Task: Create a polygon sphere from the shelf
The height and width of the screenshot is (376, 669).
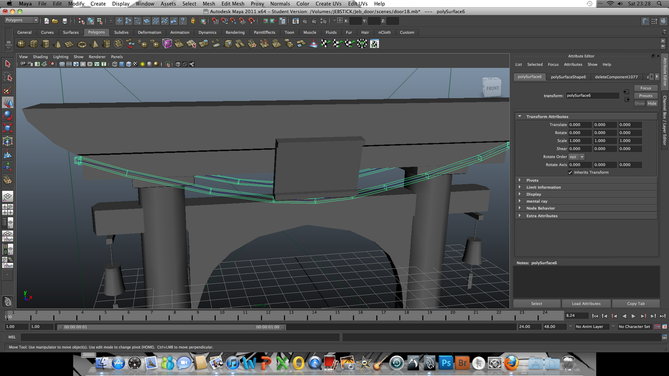Action: click(21, 43)
